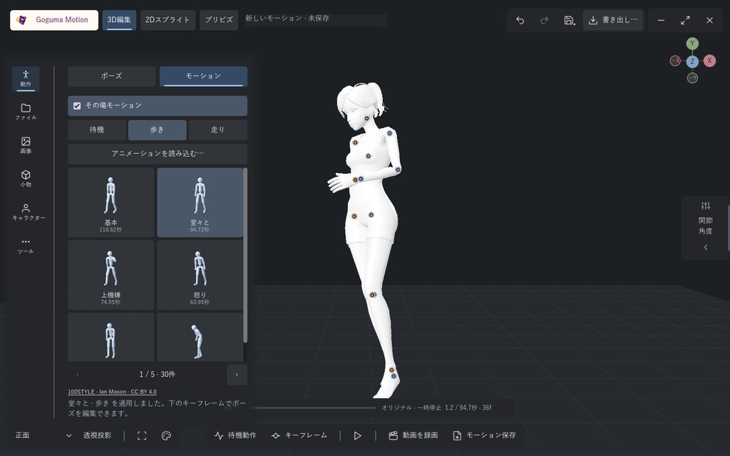730x456 pixels.
Task: Open the 100STYLE Ian Mason license link
Action: coord(112,392)
